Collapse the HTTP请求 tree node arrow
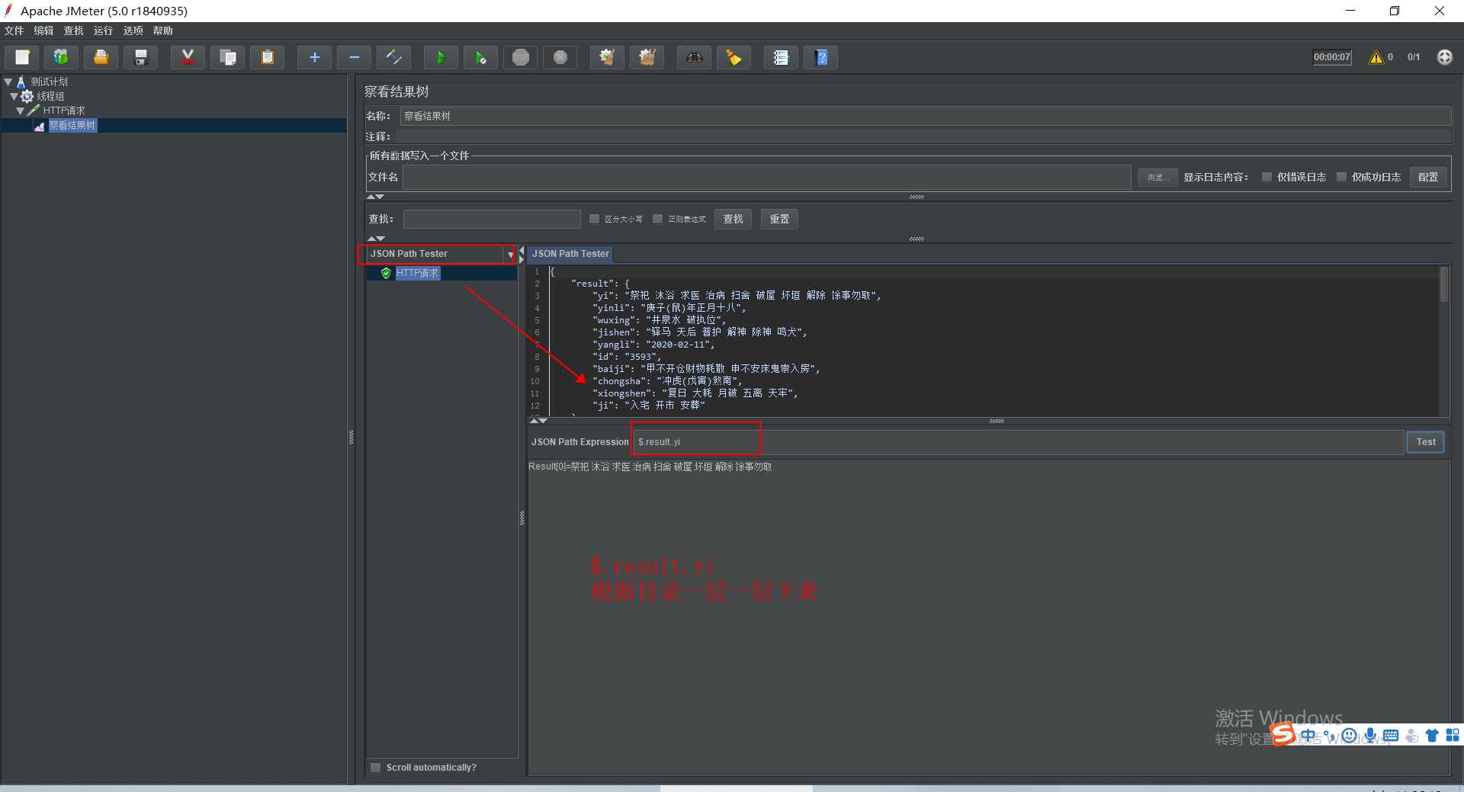 pyautogui.click(x=20, y=111)
